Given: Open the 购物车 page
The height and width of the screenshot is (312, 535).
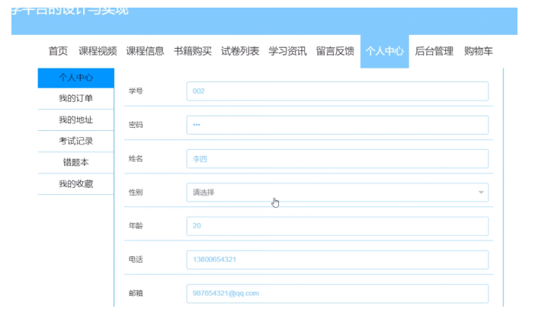Looking at the screenshot, I should pos(479,51).
